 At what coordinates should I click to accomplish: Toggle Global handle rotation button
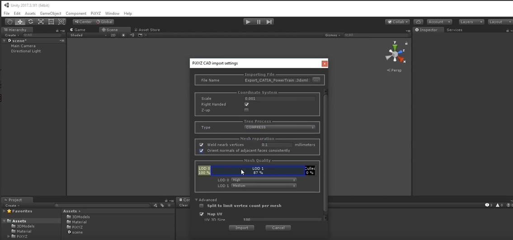104,22
